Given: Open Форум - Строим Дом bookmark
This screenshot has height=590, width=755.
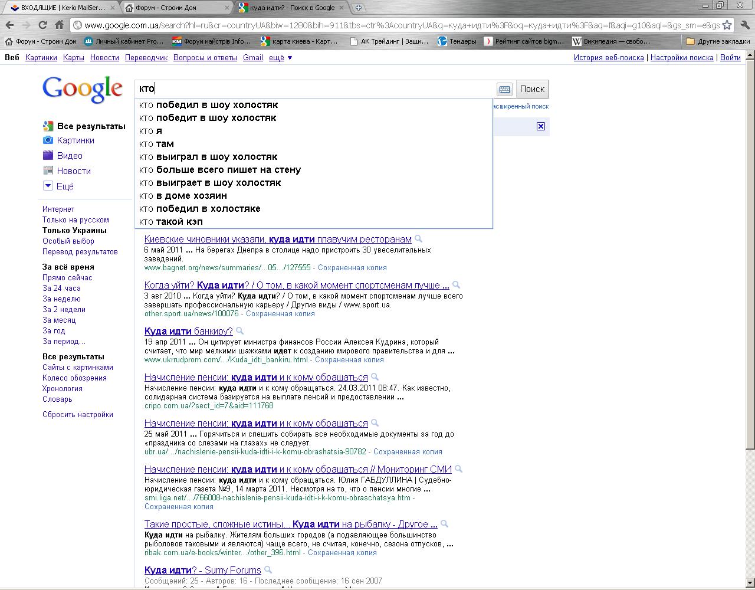Looking at the screenshot, I should (41, 41).
